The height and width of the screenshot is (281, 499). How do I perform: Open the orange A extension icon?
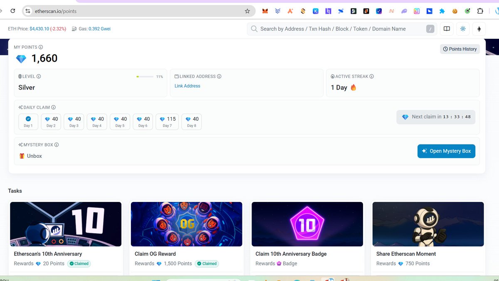(x=290, y=11)
